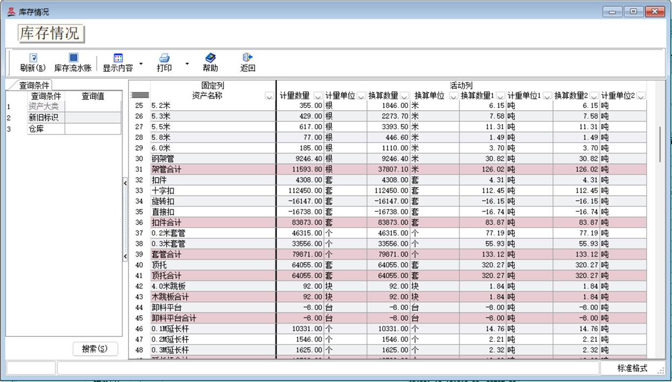Click the grid corner select-all icon
Image resolution: width=672 pixels, height=382 pixels.
pyautogui.click(x=140, y=96)
